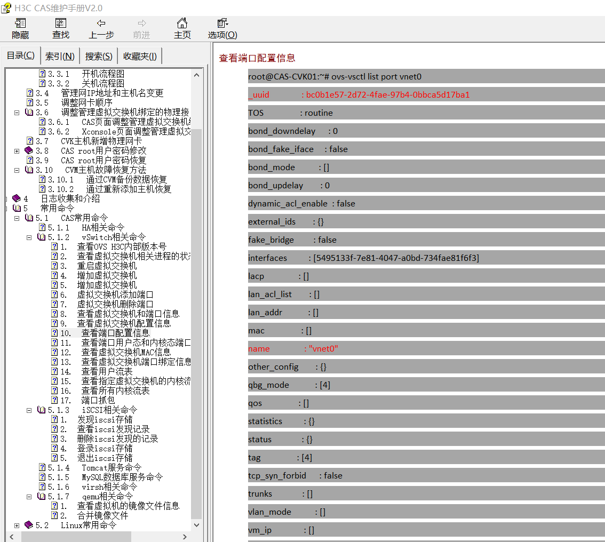Click the open book icon for 5.1 CAS常用命令
This screenshot has width=605, height=542.
click(29, 218)
